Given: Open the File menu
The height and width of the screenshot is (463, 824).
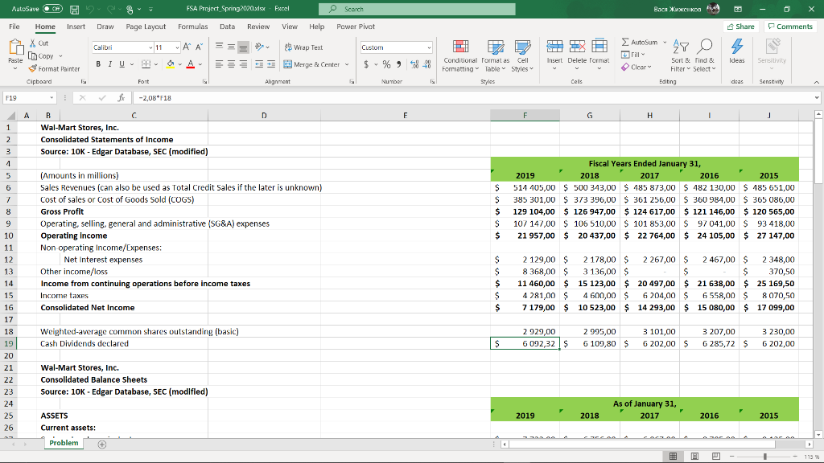Looking at the screenshot, I should pyautogui.click(x=14, y=27).
